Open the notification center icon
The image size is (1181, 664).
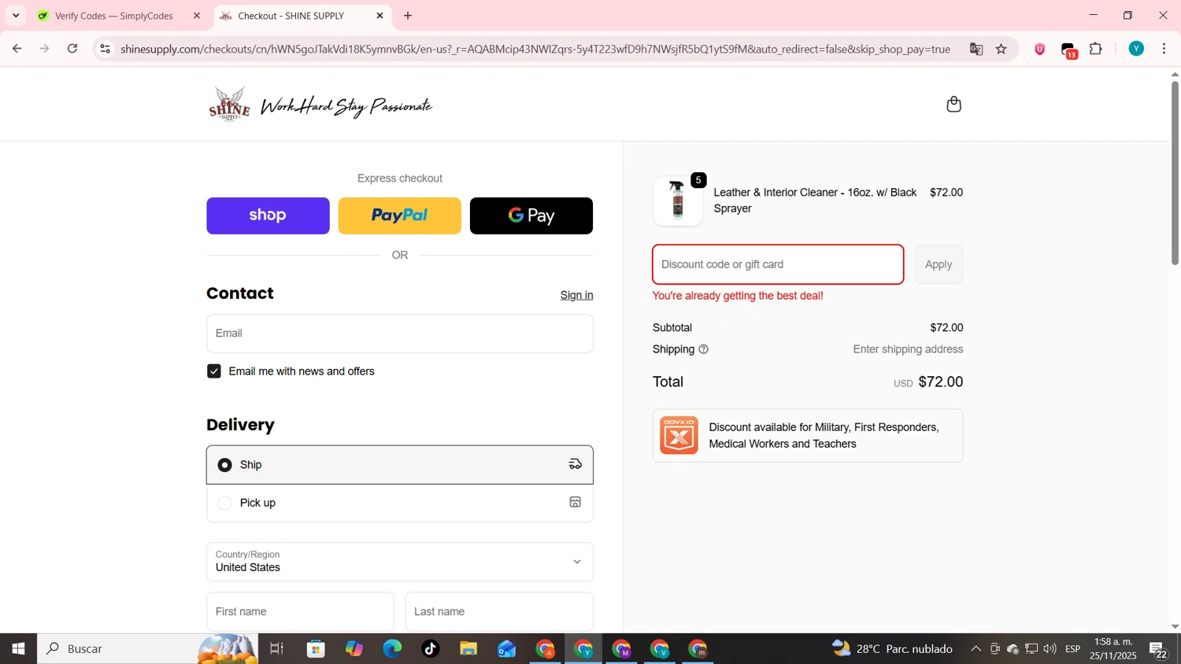pyautogui.click(x=1158, y=650)
